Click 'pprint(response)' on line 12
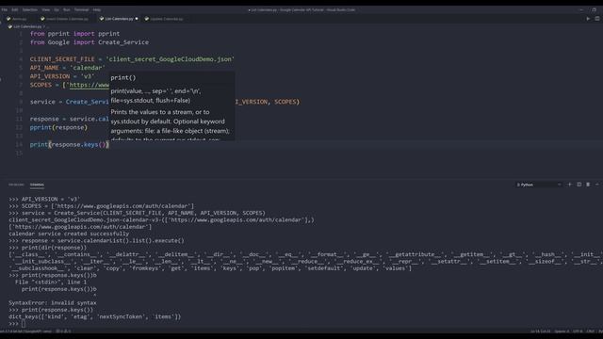This screenshot has height=339, width=603. click(x=58, y=127)
